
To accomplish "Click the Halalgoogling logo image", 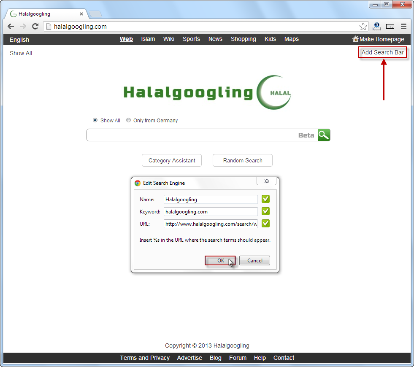I will (x=207, y=92).
